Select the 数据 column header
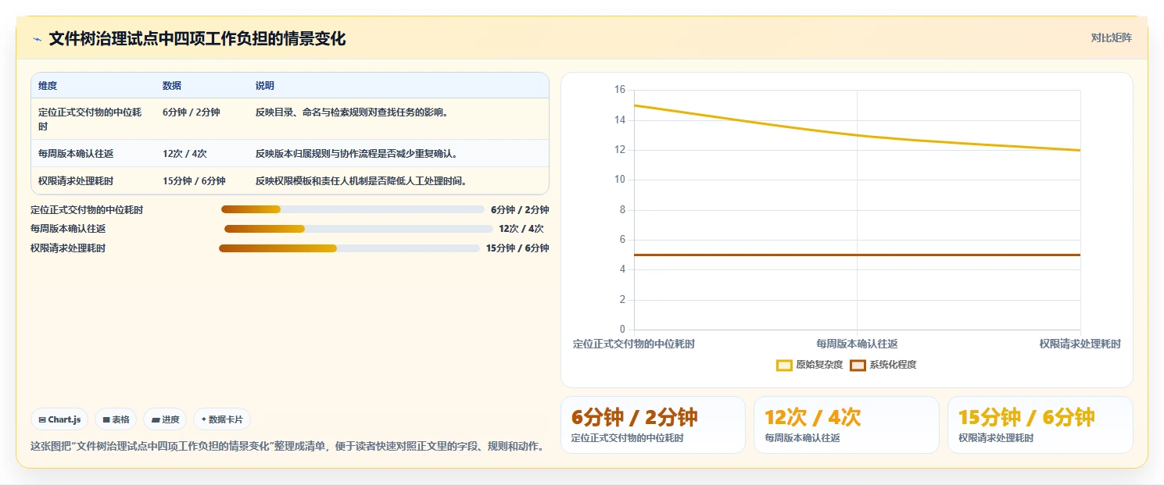This screenshot has width=1164, height=485. (x=172, y=86)
